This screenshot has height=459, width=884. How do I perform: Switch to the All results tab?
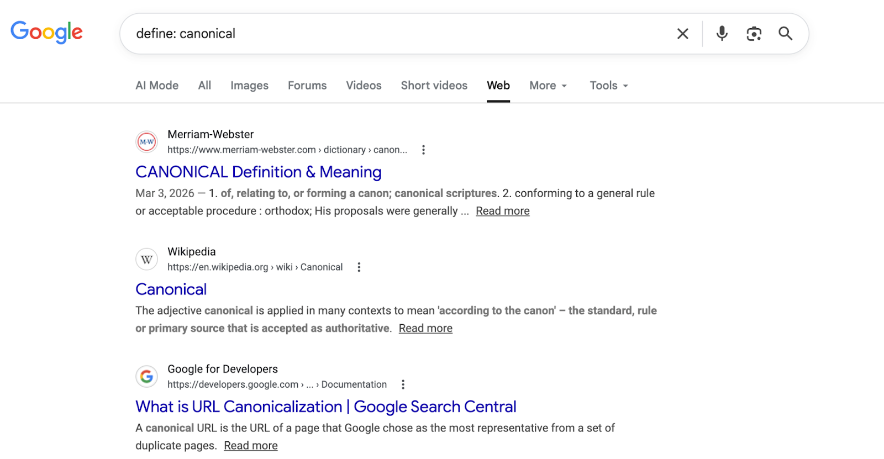click(204, 86)
